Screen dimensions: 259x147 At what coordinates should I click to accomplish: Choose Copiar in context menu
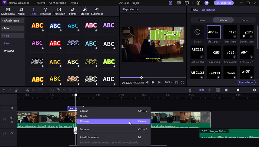[114, 111]
